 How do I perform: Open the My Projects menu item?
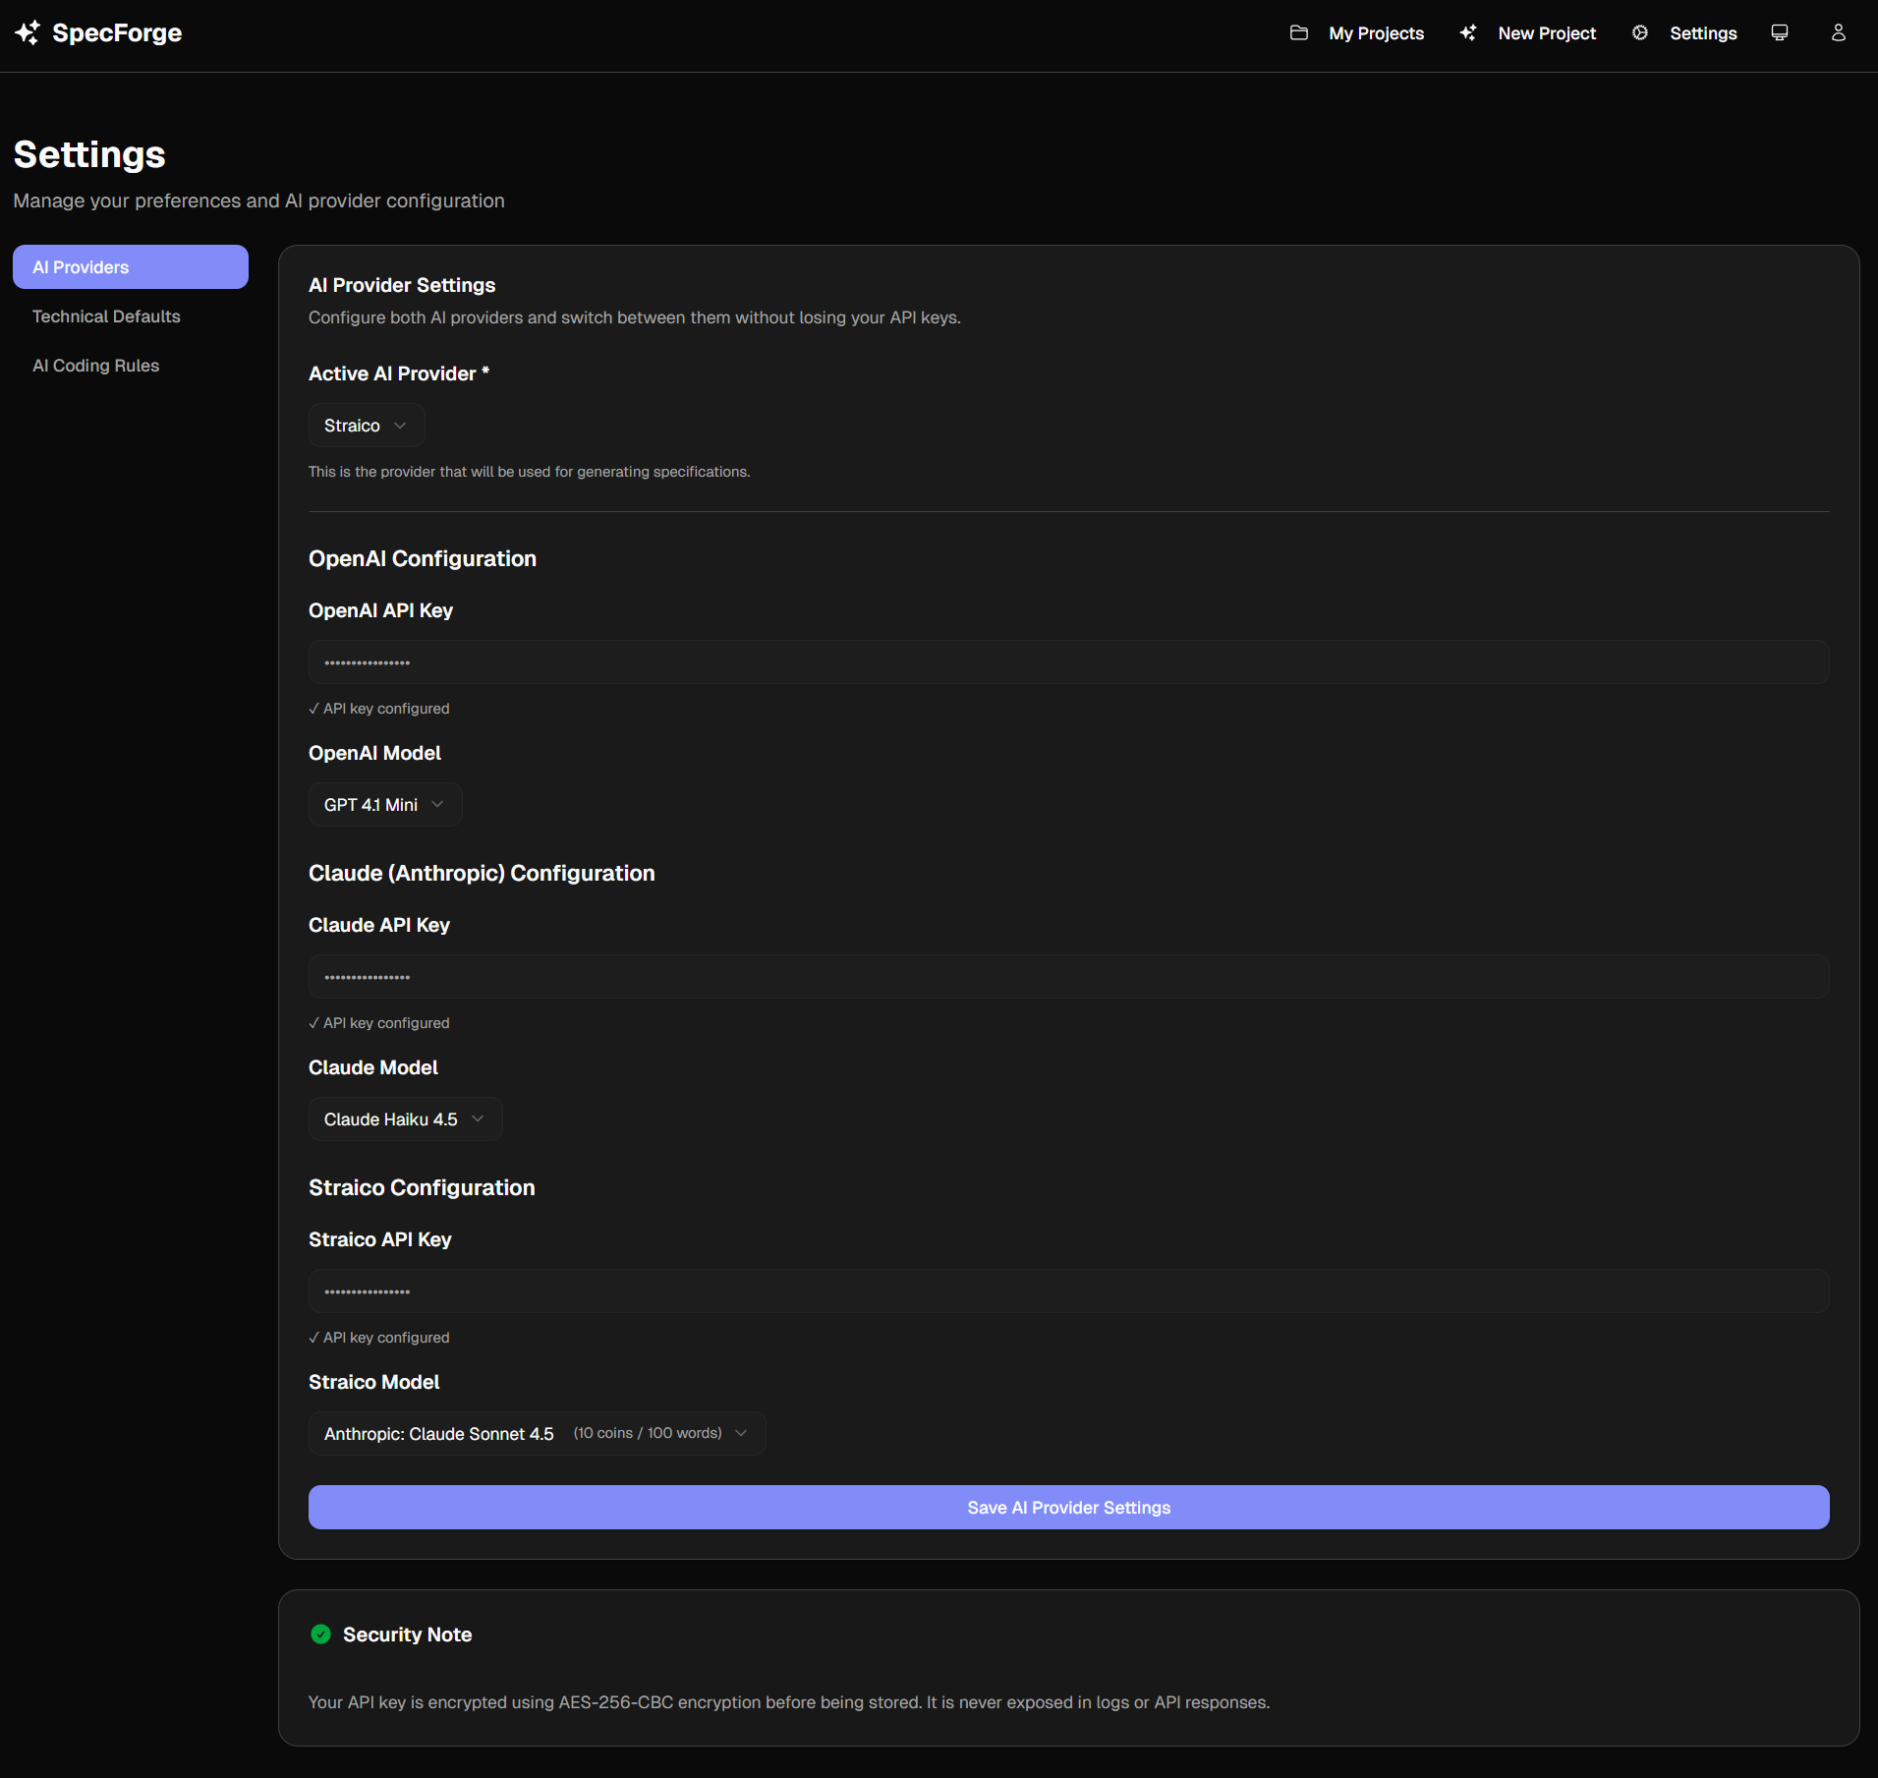(x=1376, y=32)
